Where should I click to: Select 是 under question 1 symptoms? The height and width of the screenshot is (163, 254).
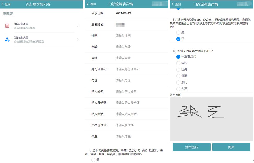pos(93,160)
